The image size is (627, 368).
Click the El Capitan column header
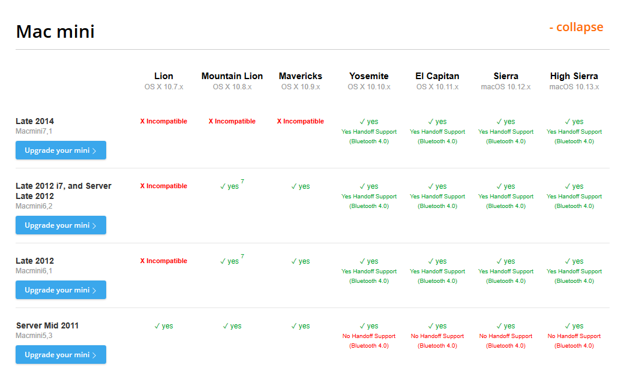click(437, 76)
